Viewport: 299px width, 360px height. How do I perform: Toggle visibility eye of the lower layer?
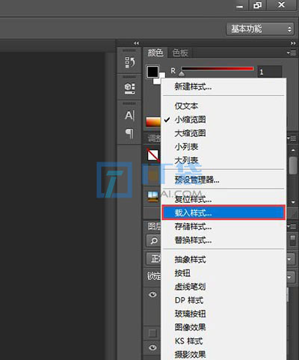coord(152,347)
